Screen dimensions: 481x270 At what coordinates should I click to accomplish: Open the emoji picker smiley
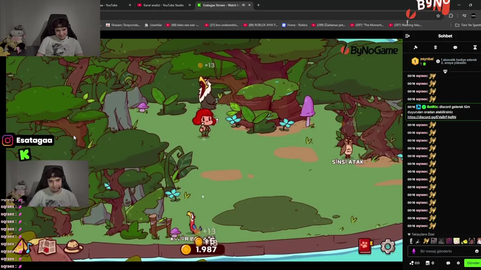point(477,251)
